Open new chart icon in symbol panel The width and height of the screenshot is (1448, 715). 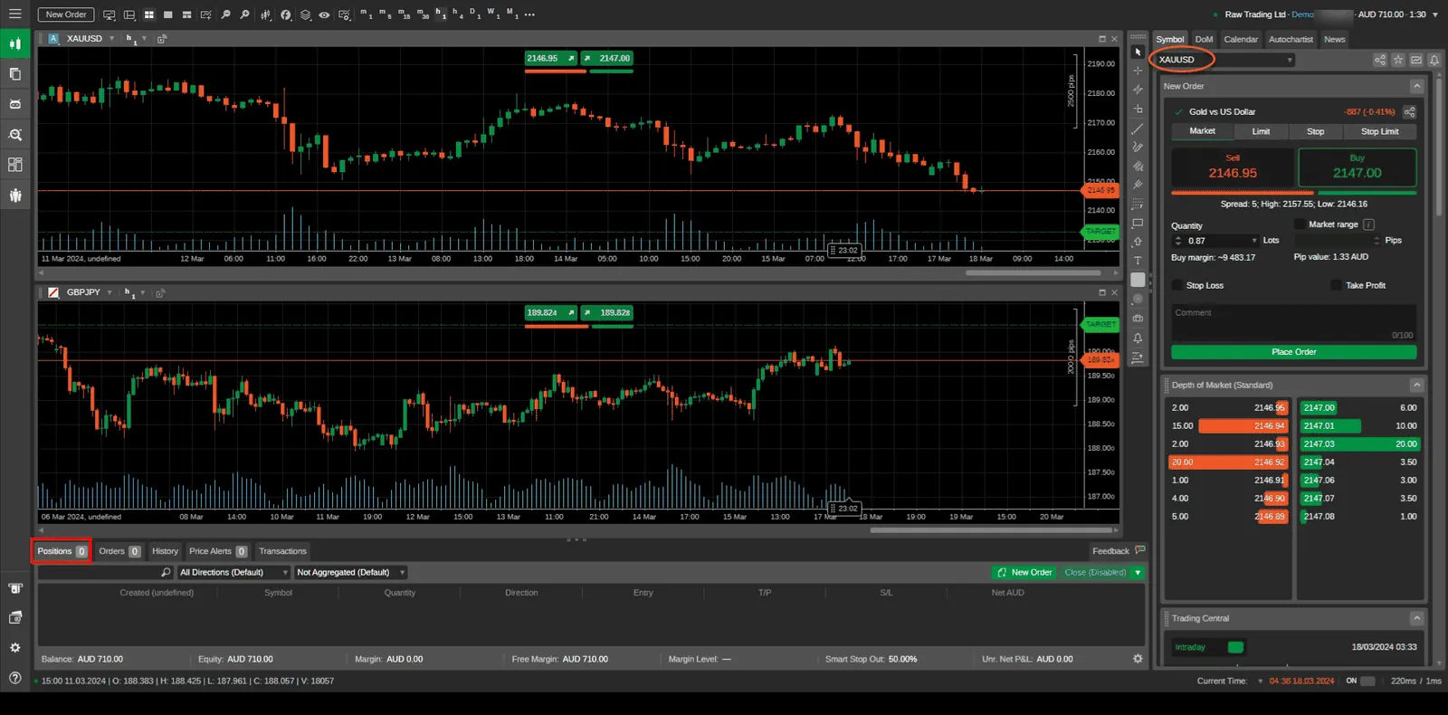[x=1416, y=60]
